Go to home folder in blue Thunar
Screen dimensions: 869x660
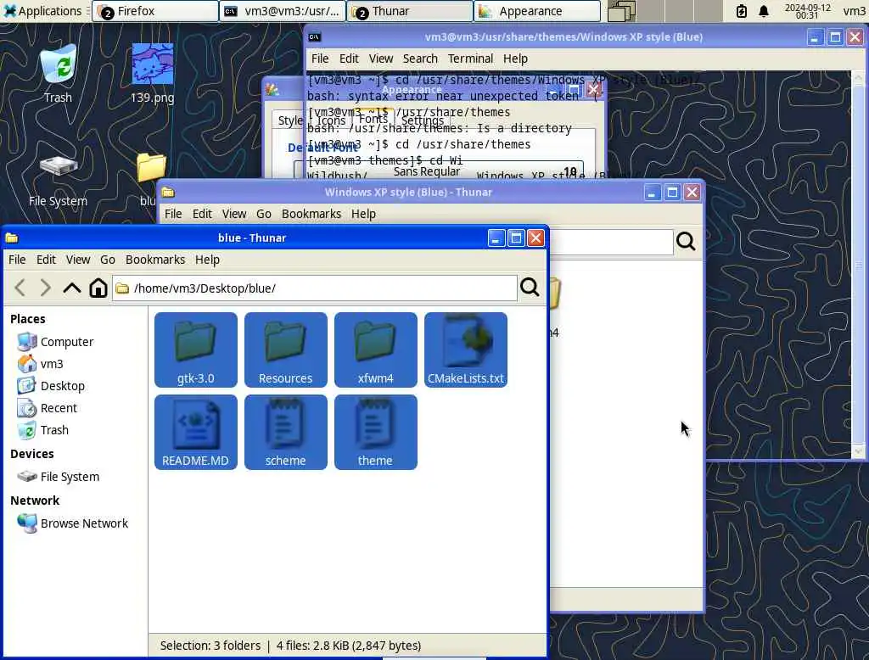point(98,288)
